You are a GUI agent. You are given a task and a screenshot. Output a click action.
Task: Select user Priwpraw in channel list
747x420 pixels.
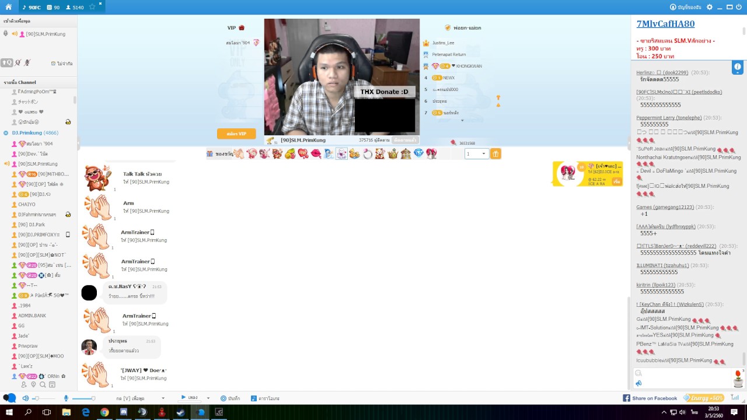(27, 346)
